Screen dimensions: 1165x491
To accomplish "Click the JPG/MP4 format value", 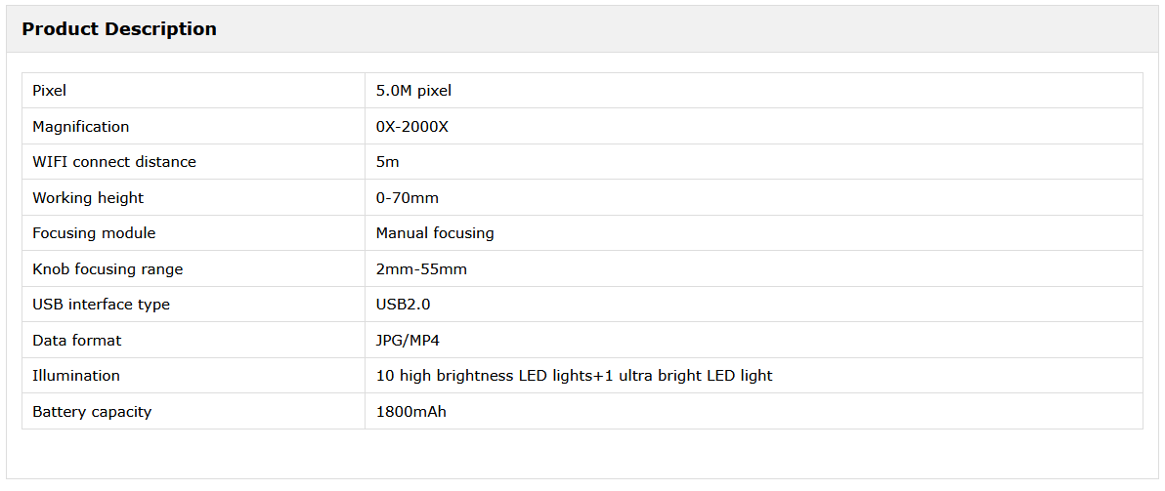I will pyautogui.click(x=410, y=341).
